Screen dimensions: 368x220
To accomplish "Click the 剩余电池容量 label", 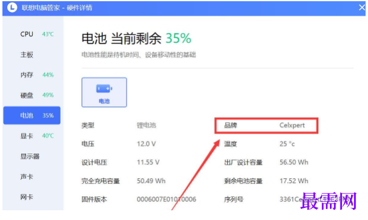I will coord(243,181).
